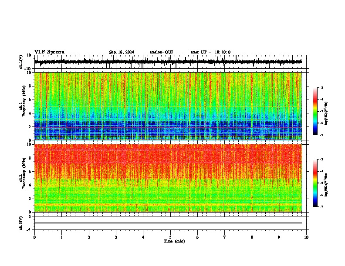
Task: Click the '8' kHz tick on ch.1 frequency axis
Action: point(30,86)
